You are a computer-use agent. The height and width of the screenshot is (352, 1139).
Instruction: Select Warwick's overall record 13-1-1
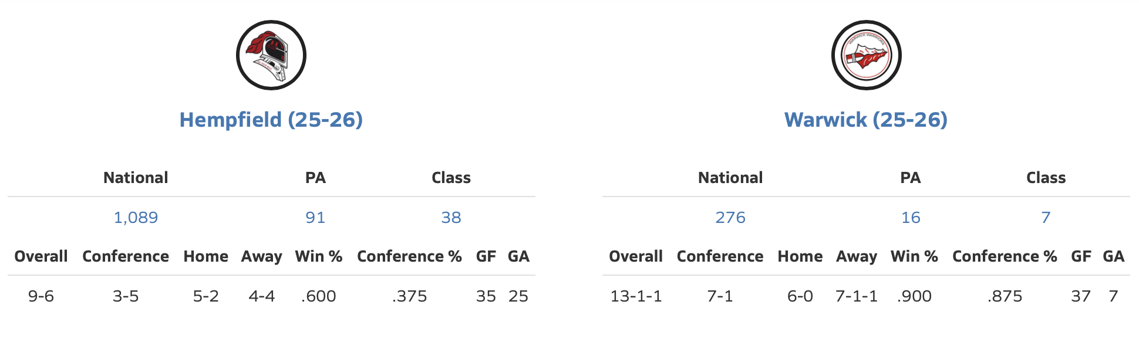[636, 296]
